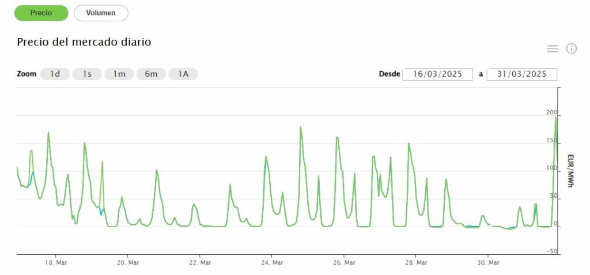Set zoom to 6m
Viewport: 590px width, 275px height.
pos(151,74)
